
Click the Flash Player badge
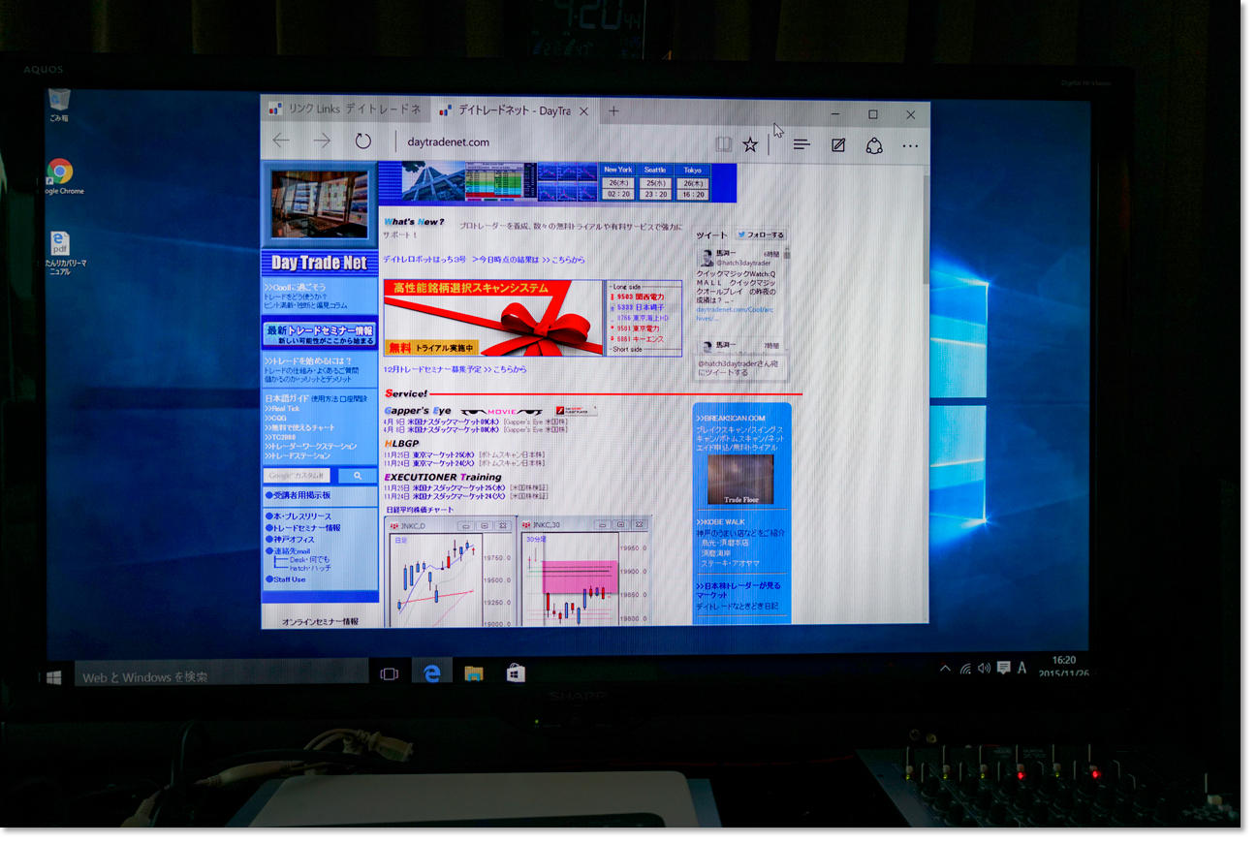click(x=576, y=411)
